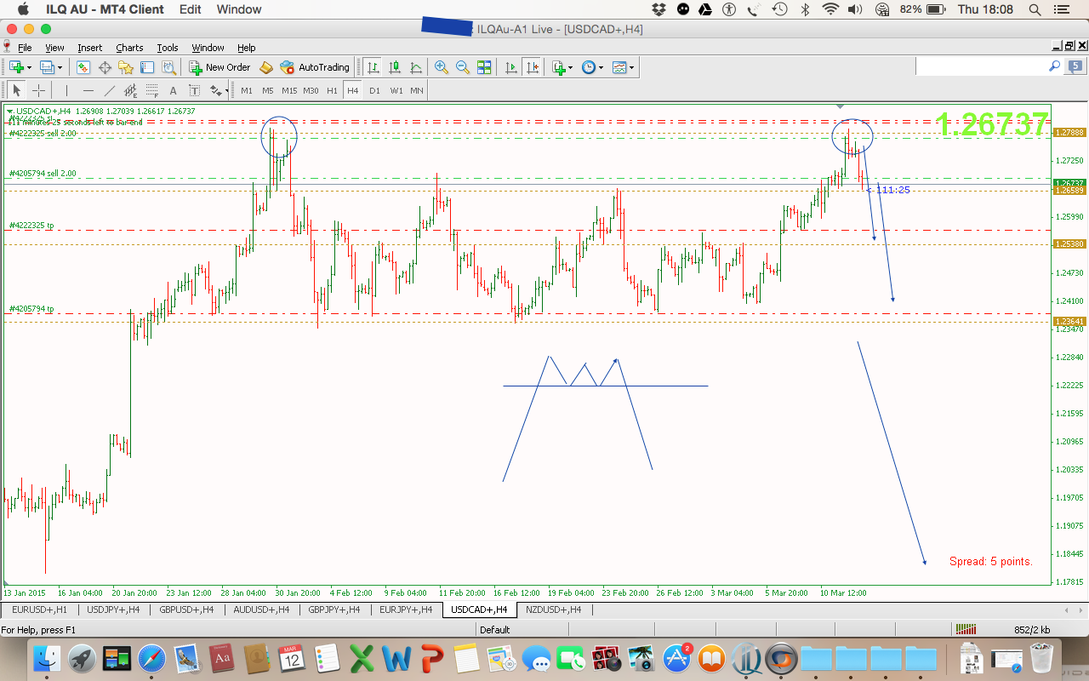Select the Horizontal Line tool
The width and height of the screenshot is (1089, 681).
tap(87, 90)
